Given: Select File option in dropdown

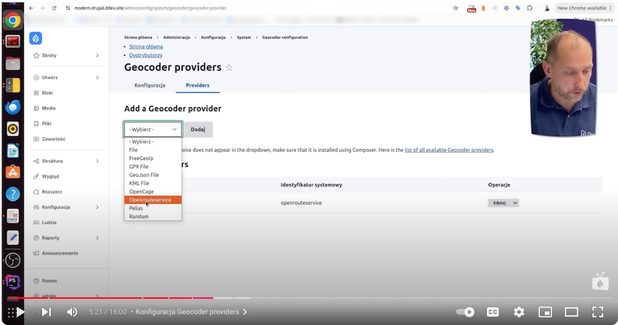Looking at the screenshot, I should [153, 150].
